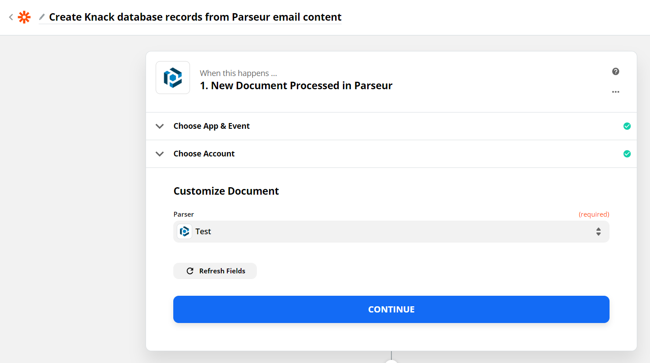650x363 pixels.
Task: Expand the Choose App & Event section
Action: pos(160,126)
